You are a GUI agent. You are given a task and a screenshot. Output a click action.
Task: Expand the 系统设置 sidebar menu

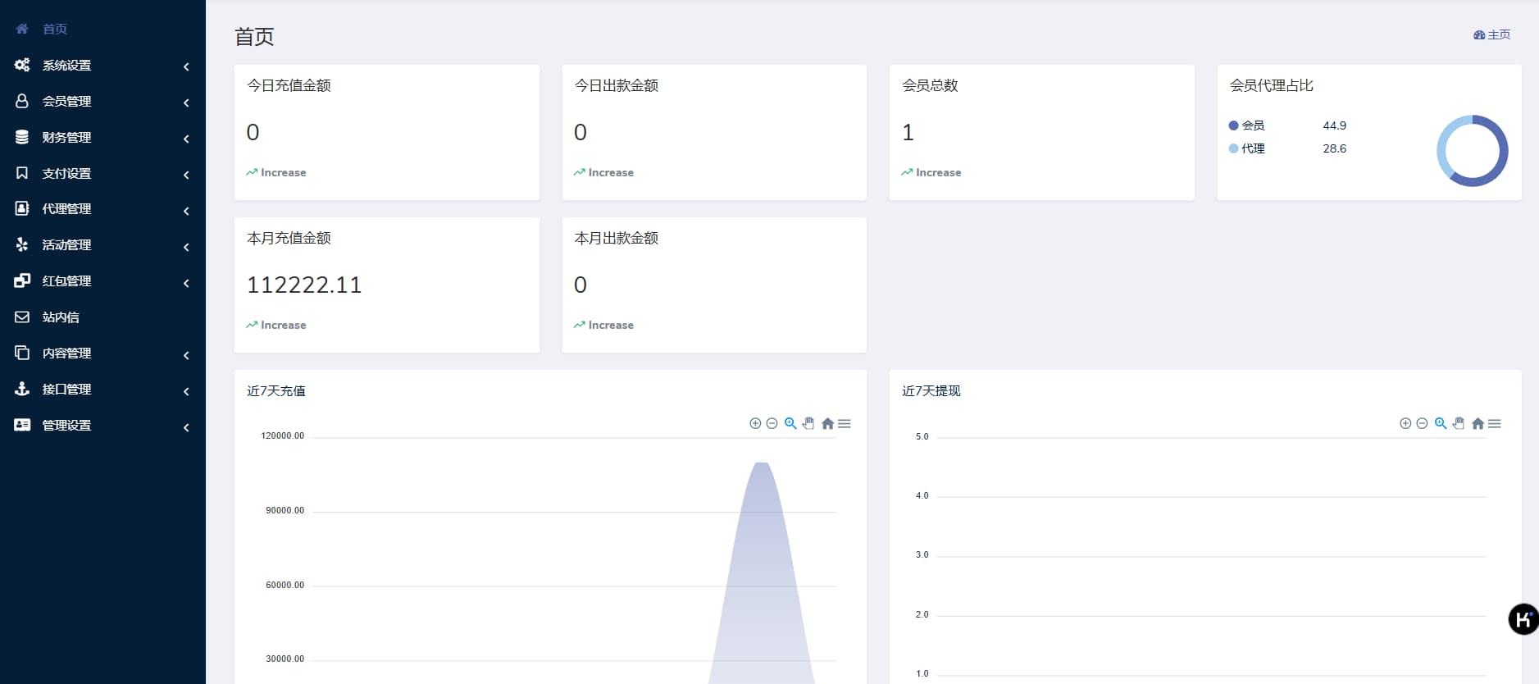click(x=66, y=66)
